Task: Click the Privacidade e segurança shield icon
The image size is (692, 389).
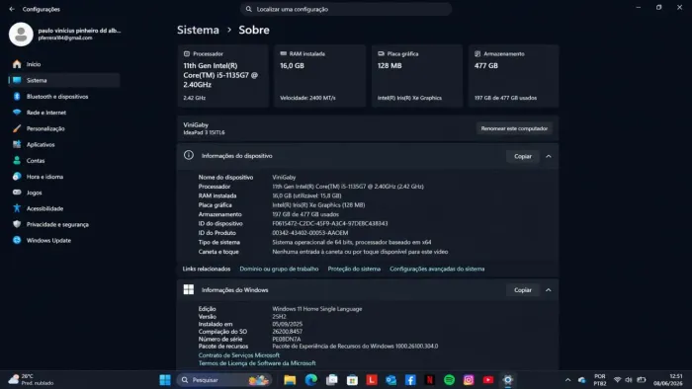Action: (17, 224)
